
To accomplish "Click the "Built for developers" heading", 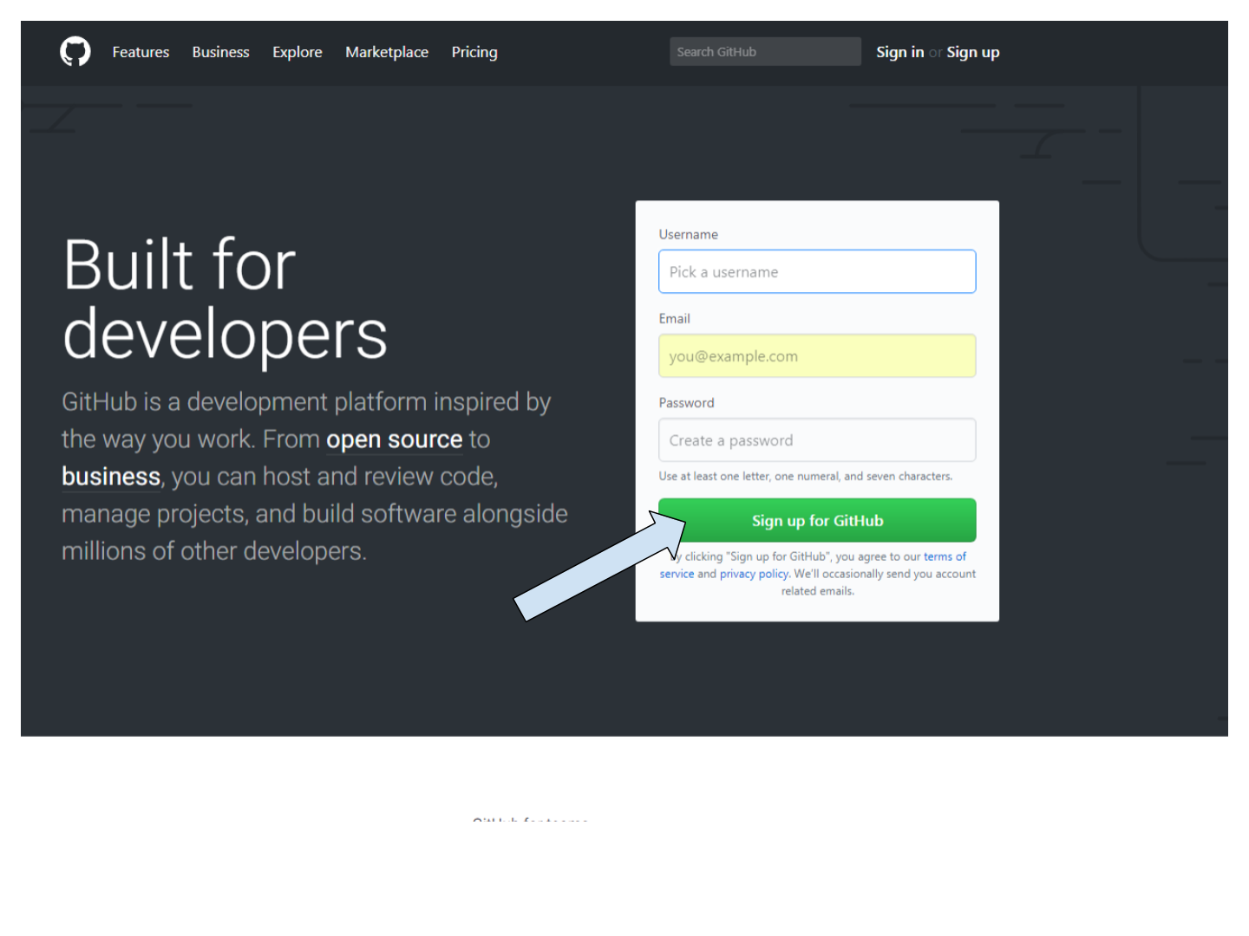I will [x=225, y=299].
